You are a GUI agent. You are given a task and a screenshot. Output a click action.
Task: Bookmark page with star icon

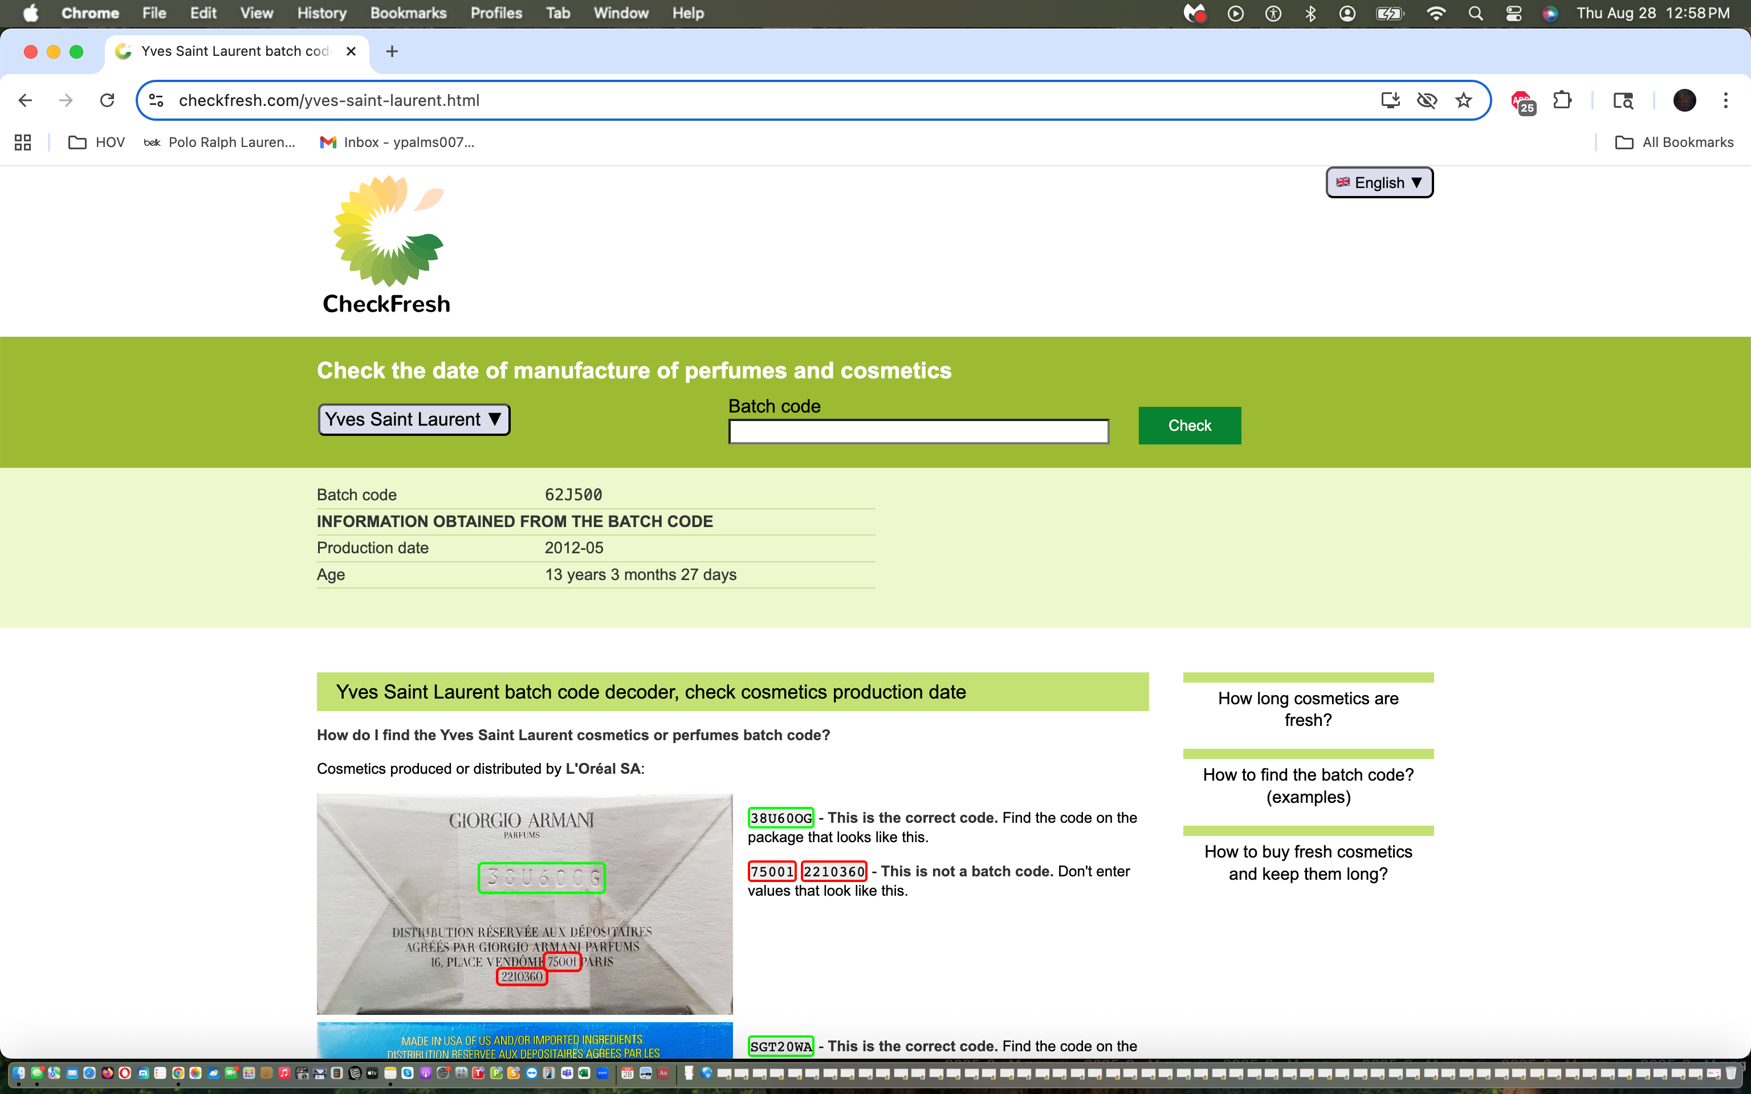[1463, 101]
